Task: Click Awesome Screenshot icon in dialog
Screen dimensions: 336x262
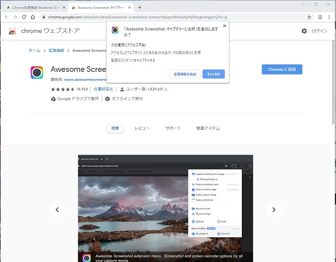Action: pos(115,30)
